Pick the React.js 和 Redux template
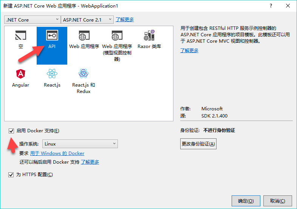 tap(84, 82)
